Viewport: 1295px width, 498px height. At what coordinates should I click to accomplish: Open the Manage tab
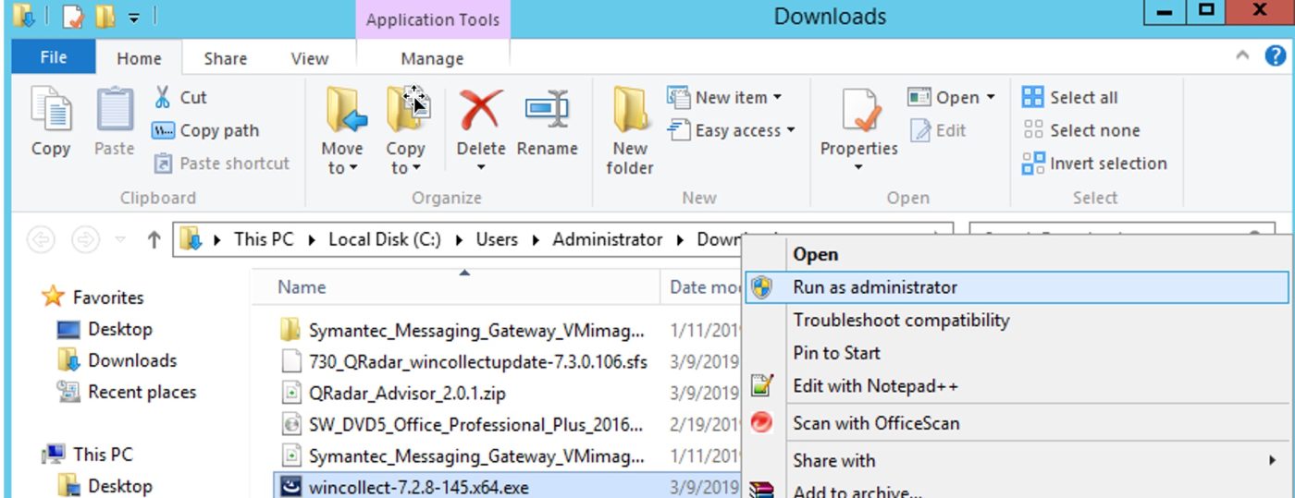[x=432, y=58]
